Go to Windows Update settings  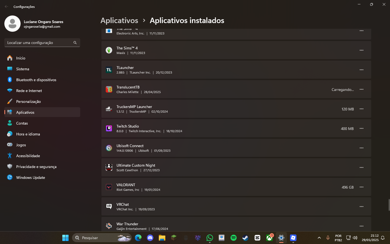tap(30, 178)
